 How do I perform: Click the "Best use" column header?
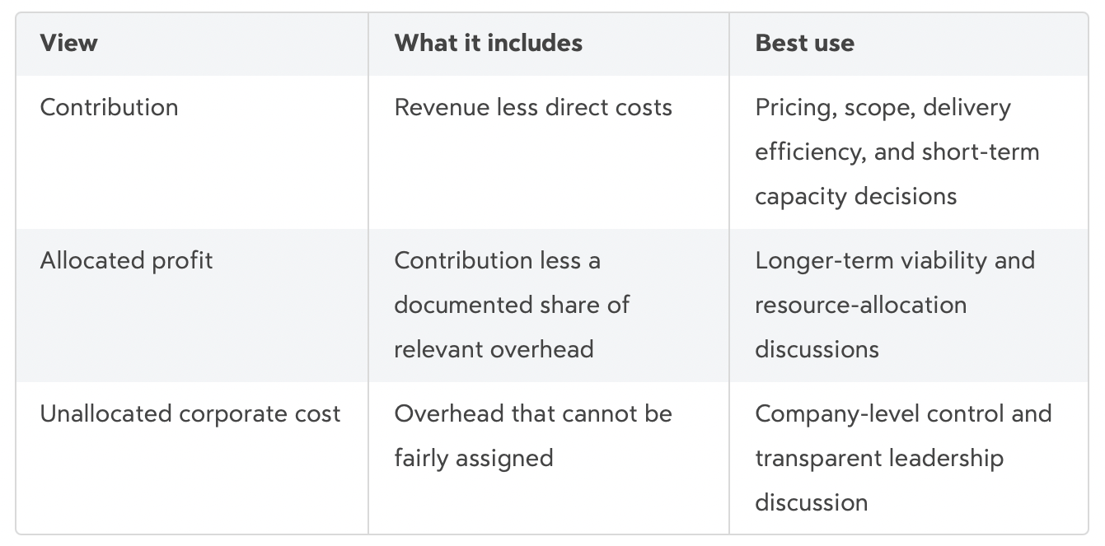(804, 43)
